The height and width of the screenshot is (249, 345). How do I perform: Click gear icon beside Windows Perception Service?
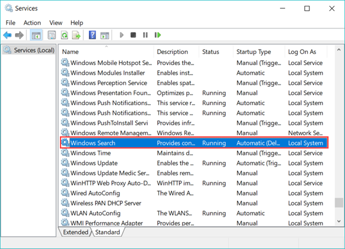point(65,82)
